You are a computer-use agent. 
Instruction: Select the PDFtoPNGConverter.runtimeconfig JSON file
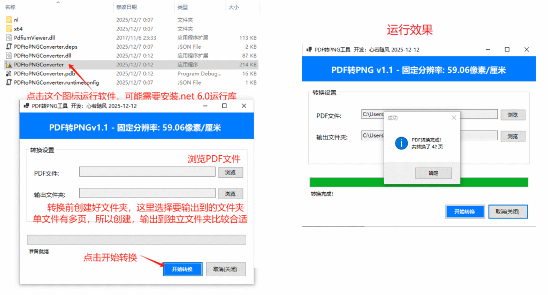point(56,82)
